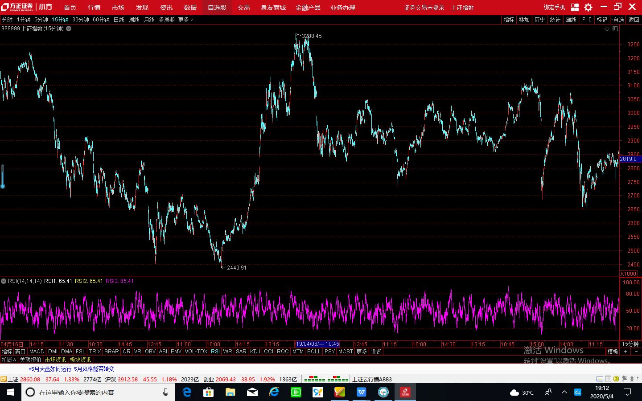Open 金融产品 menu
Screen dimensions: 642x401
point(308,8)
